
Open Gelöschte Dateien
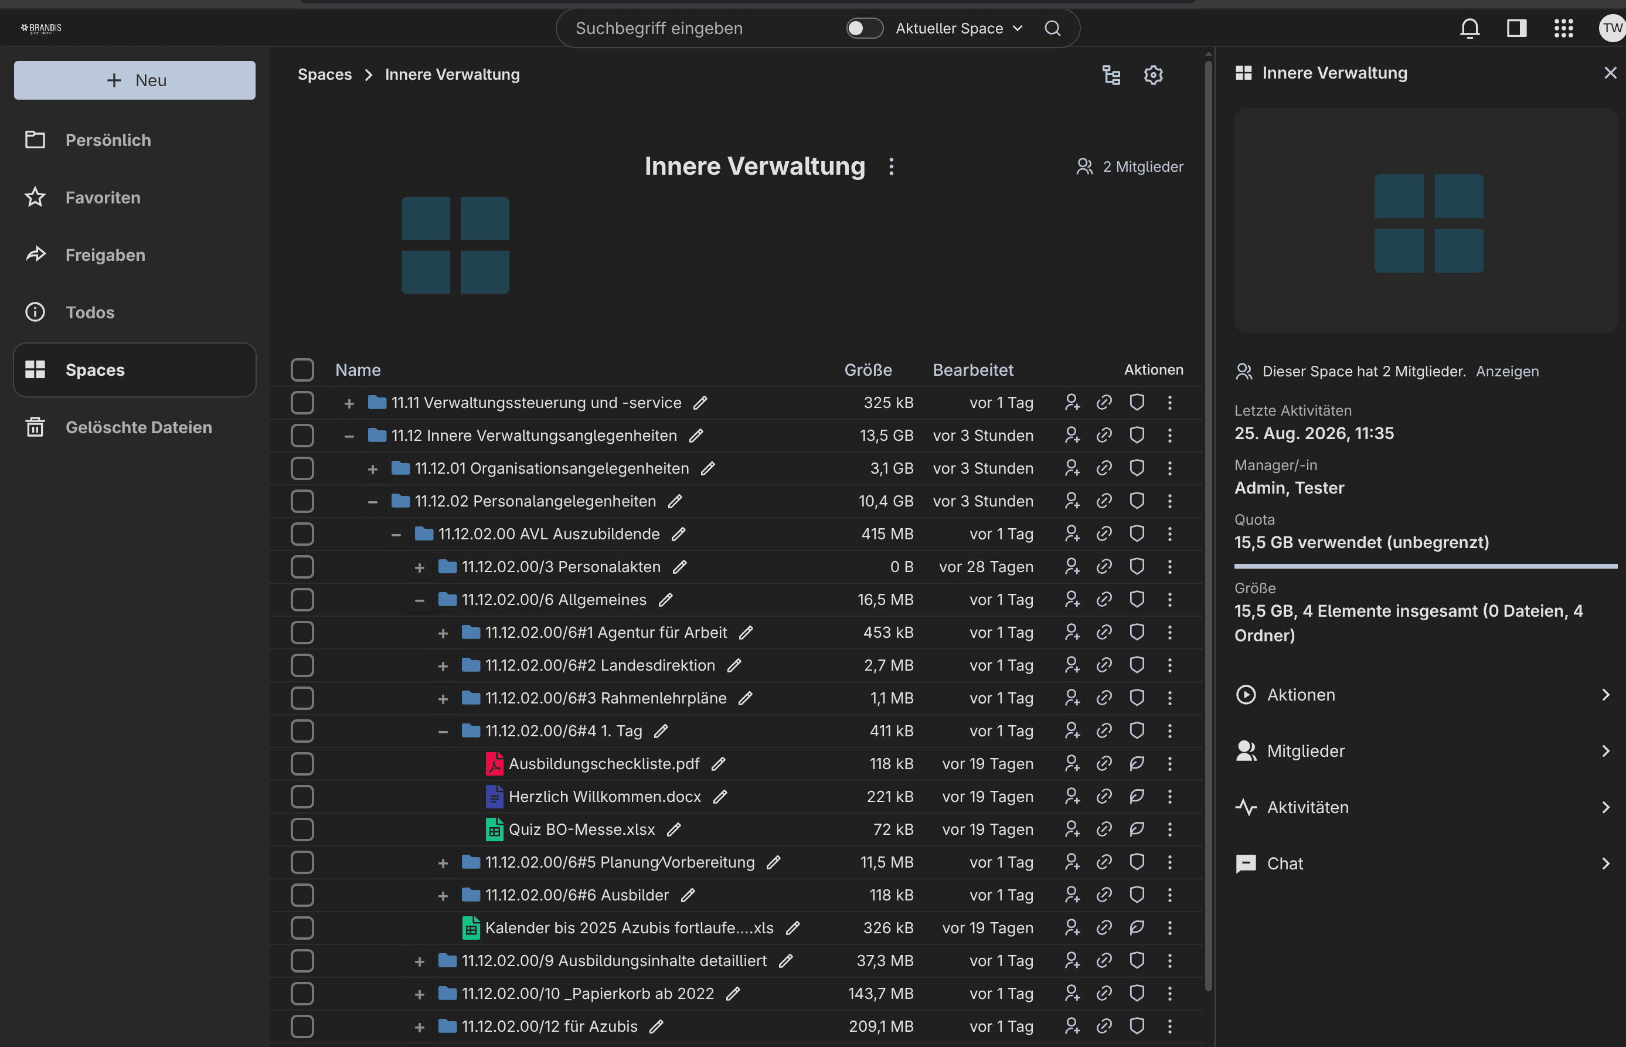point(135,427)
